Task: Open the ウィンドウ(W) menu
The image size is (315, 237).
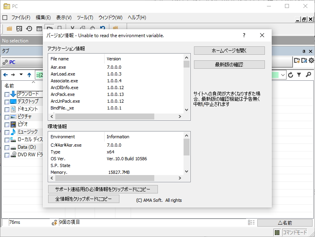Action: click(110, 18)
